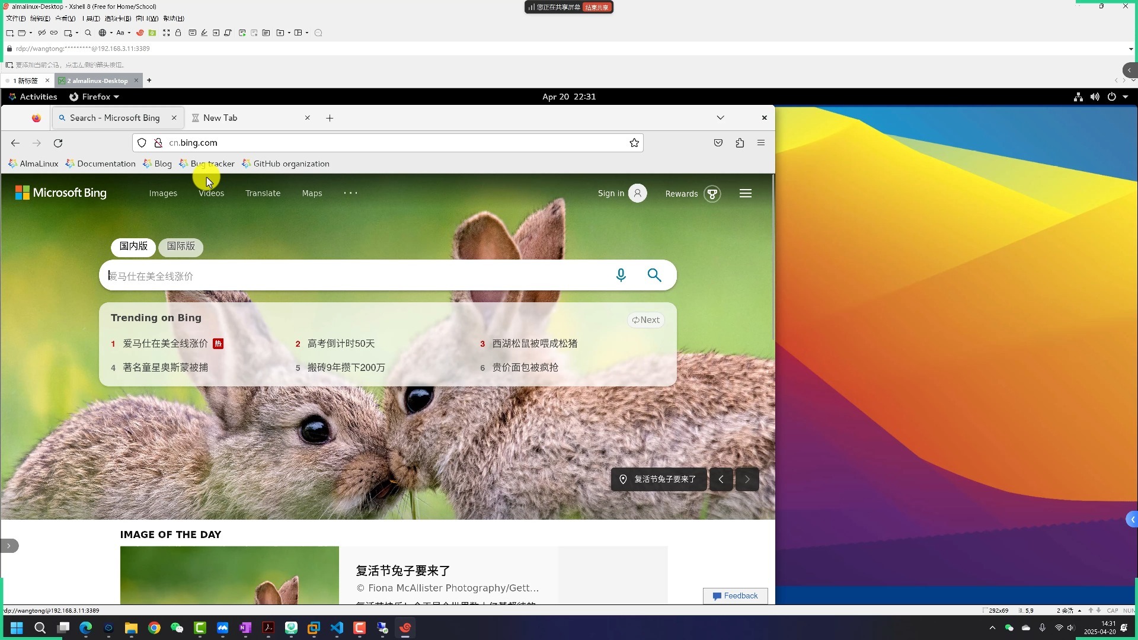1138x640 pixels.
Task: Open the Images link on Bing
Action: pyautogui.click(x=163, y=194)
